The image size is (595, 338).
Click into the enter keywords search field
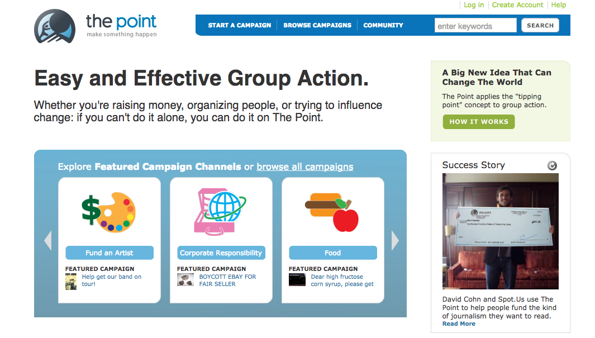475,26
